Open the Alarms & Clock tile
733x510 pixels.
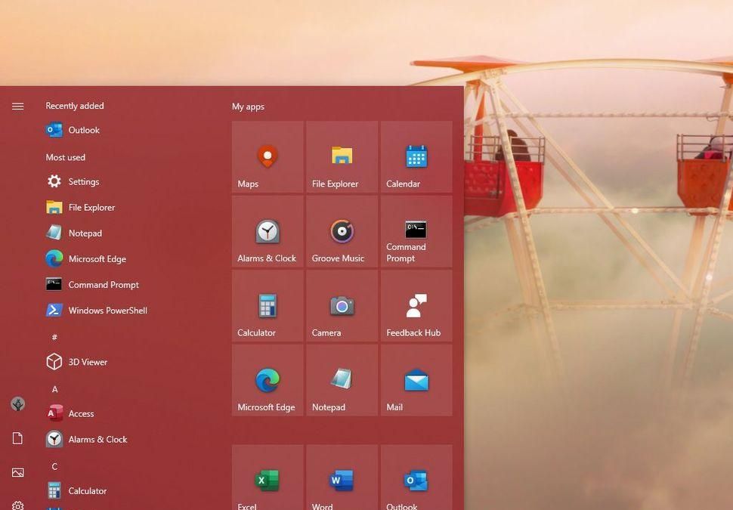pos(267,231)
